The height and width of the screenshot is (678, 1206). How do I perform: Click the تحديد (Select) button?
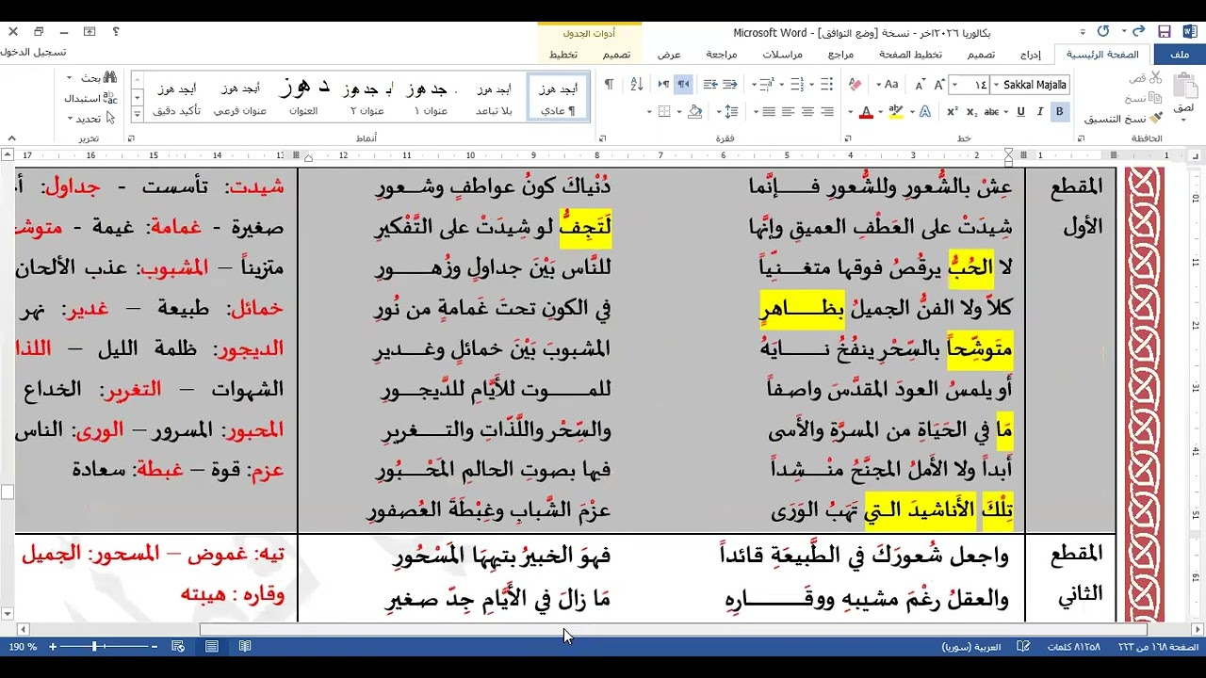90,119
